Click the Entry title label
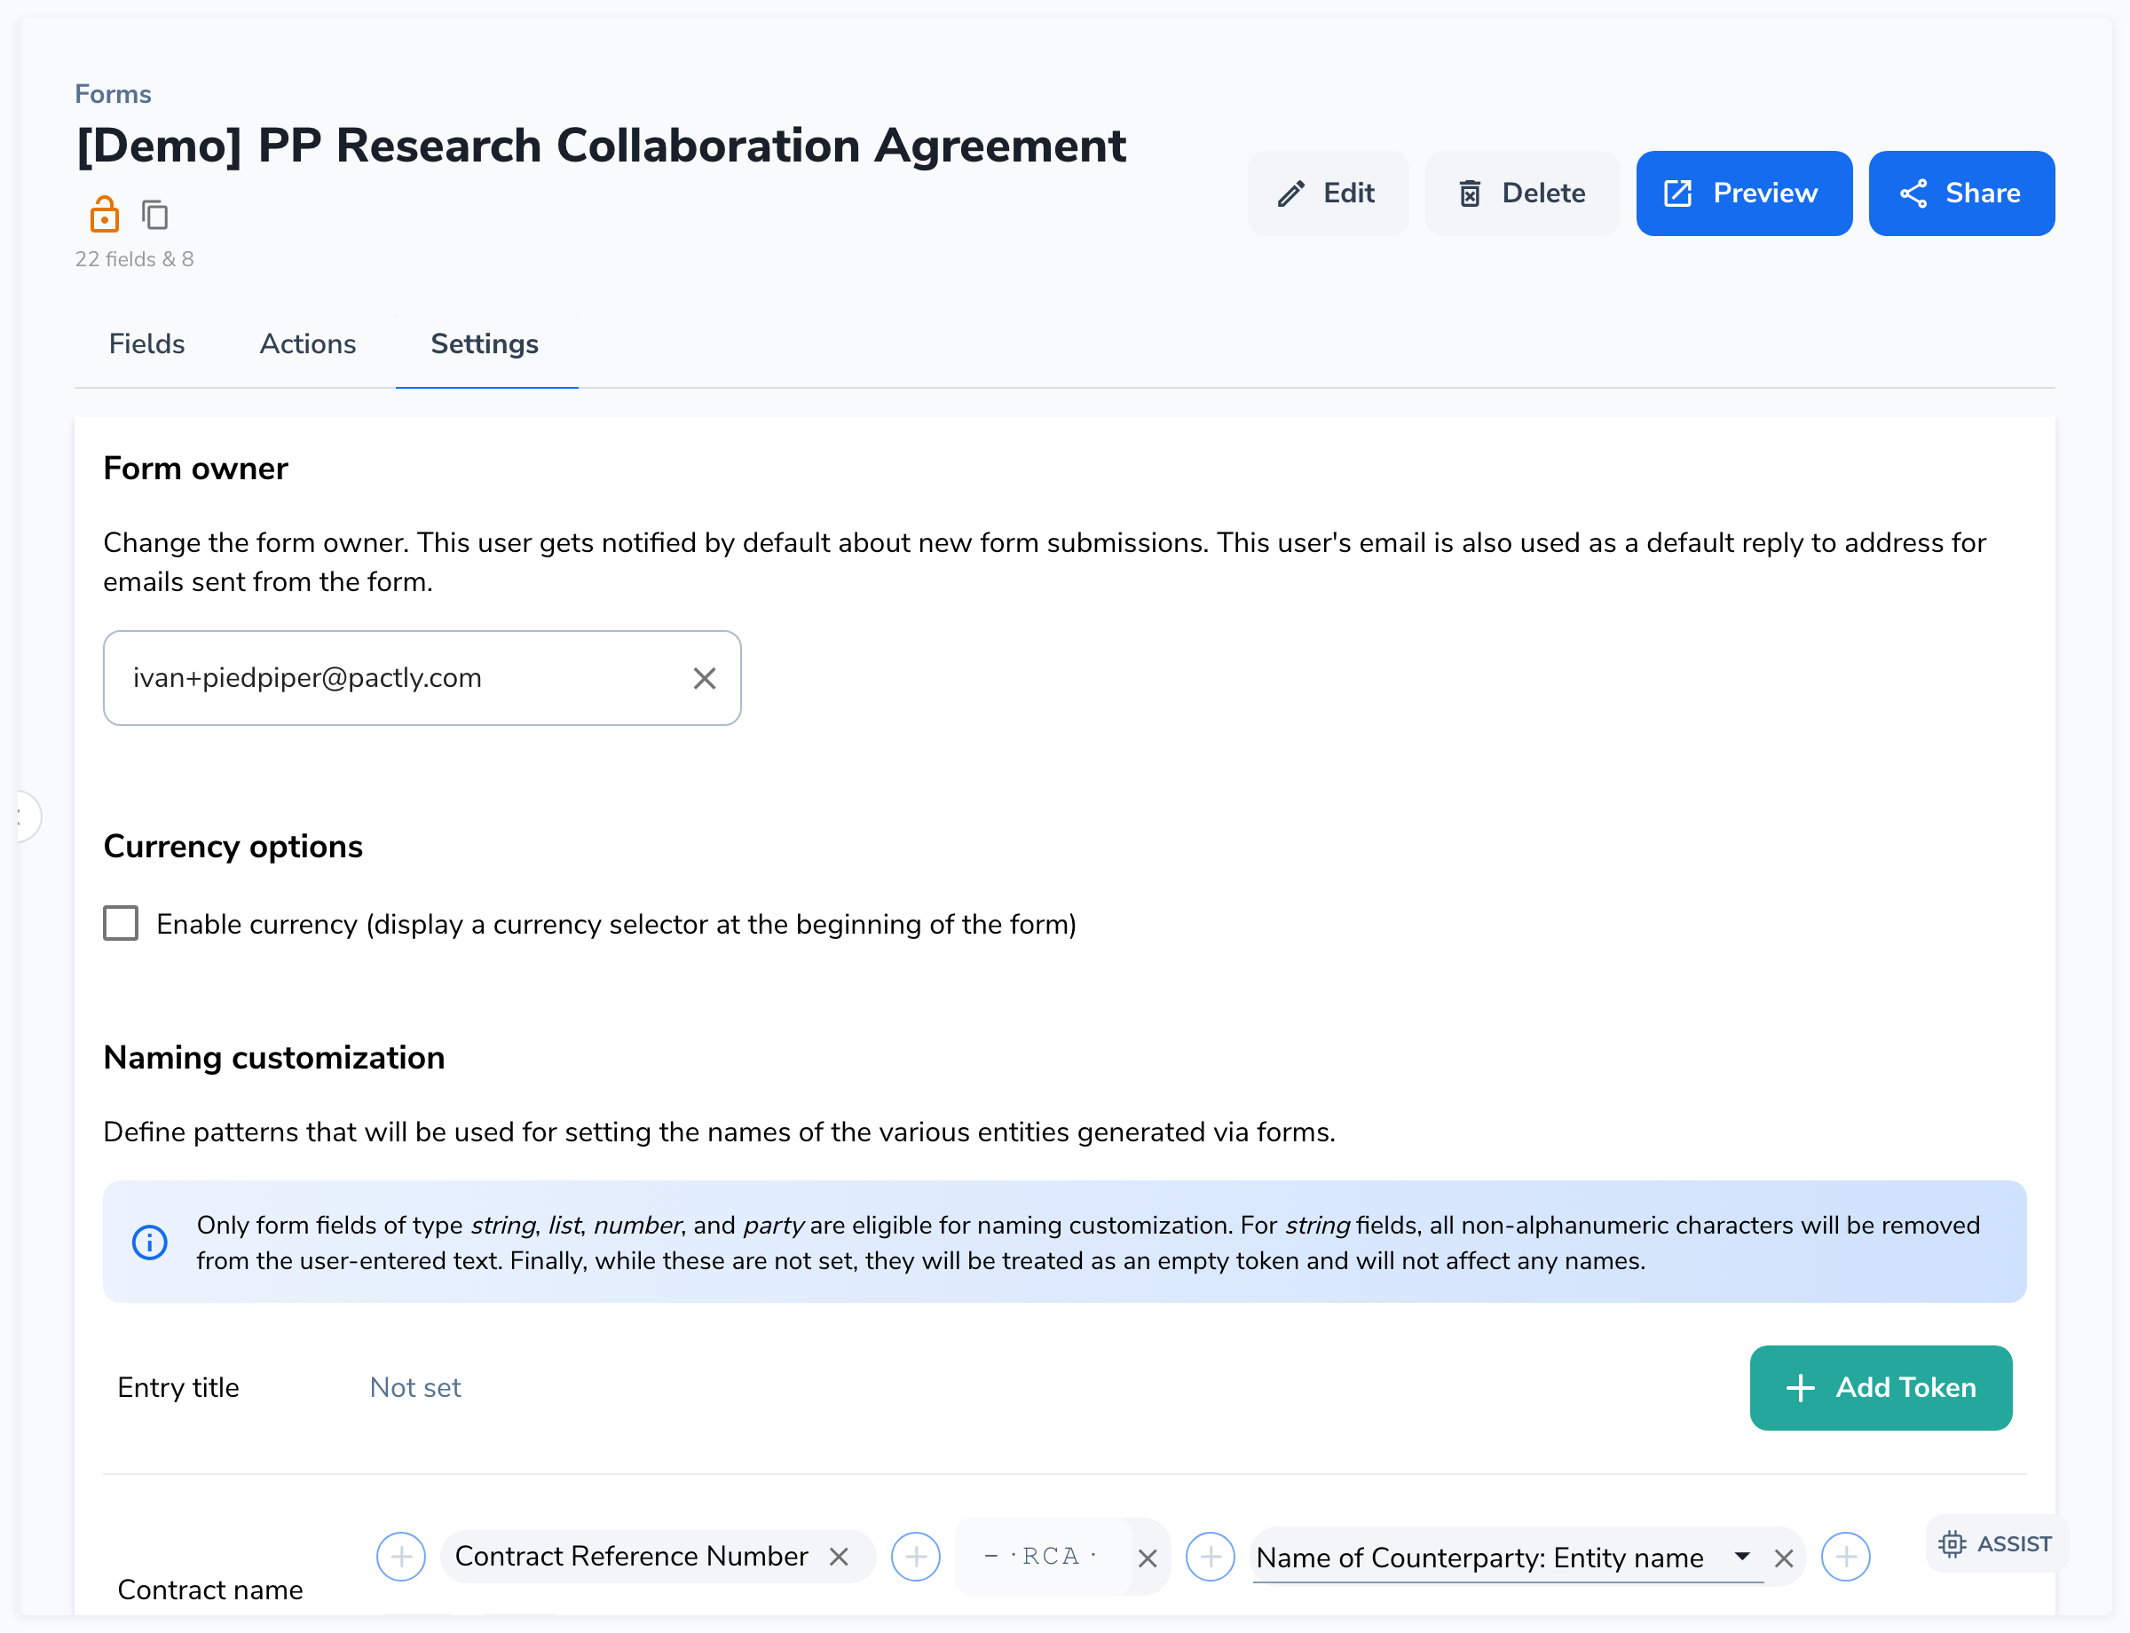Image resolution: width=2130 pixels, height=1633 pixels. click(x=177, y=1388)
